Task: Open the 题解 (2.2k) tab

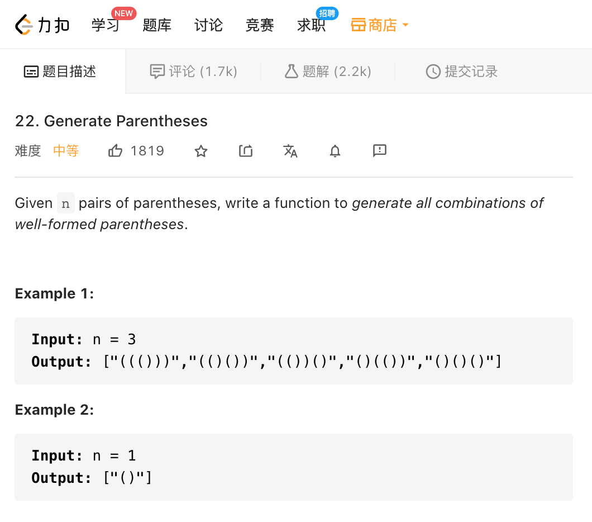Action: [328, 72]
